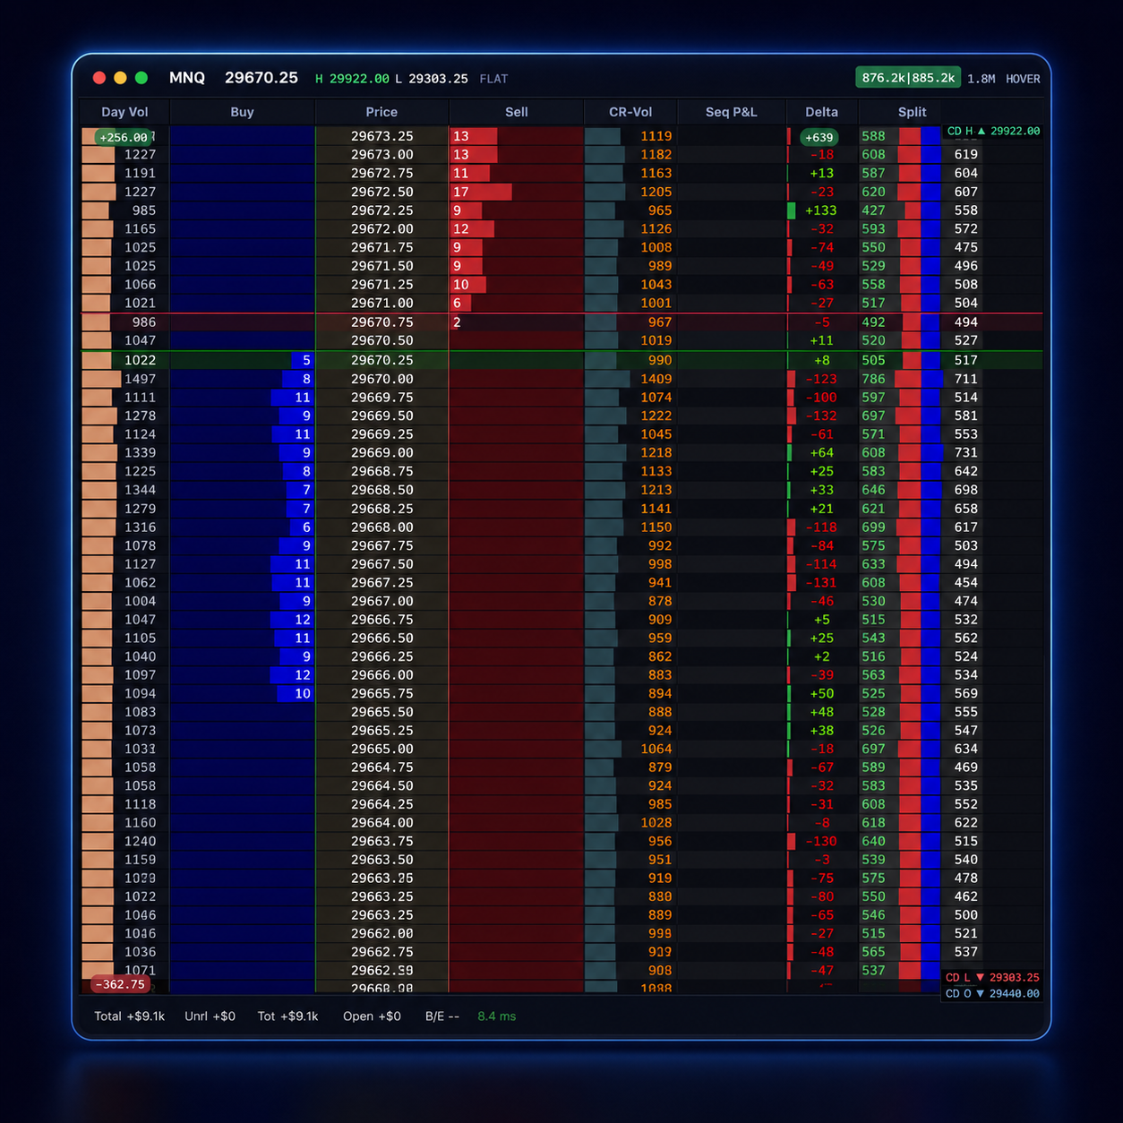Click price cell 29667.50

click(382, 564)
